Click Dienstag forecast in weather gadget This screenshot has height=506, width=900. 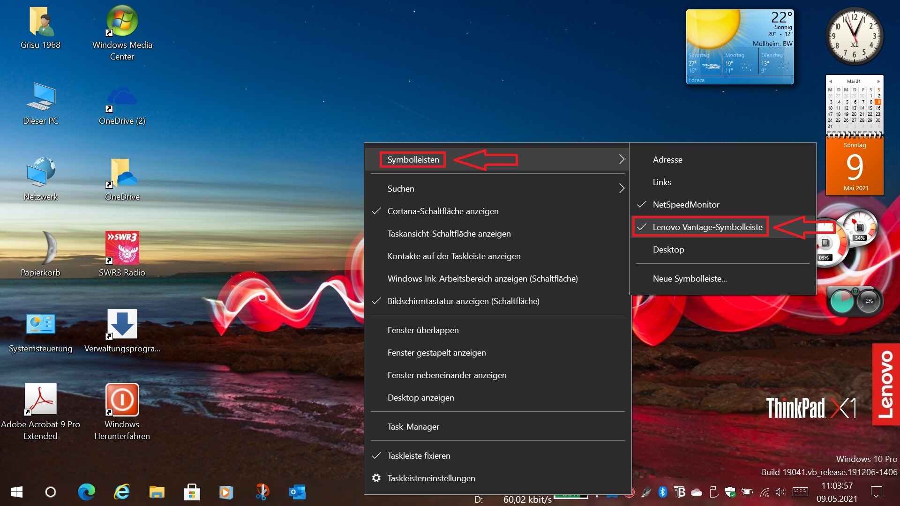[x=775, y=62]
